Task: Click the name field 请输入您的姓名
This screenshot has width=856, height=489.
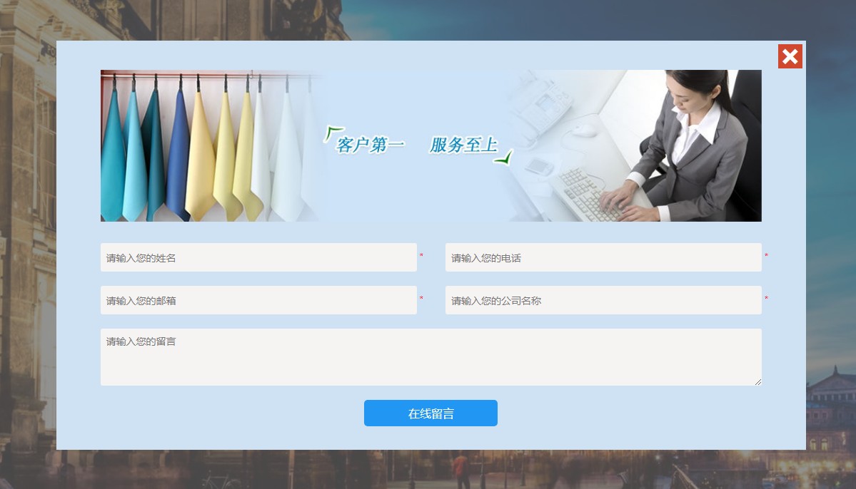Action: (x=258, y=257)
